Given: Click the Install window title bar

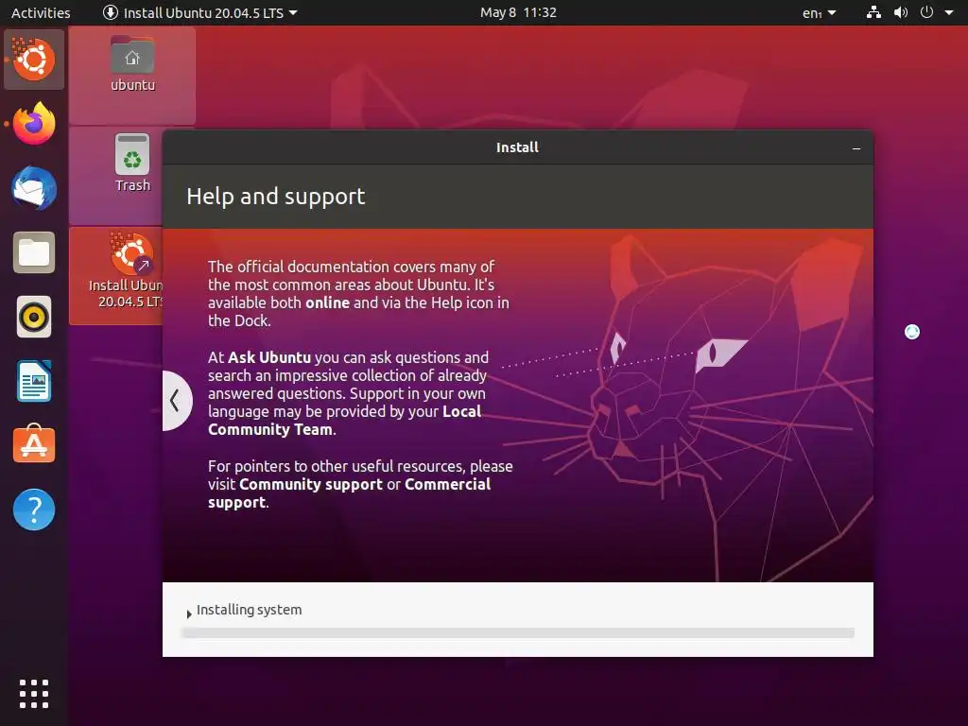Looking at the screenshot, I should click(517, 147).
